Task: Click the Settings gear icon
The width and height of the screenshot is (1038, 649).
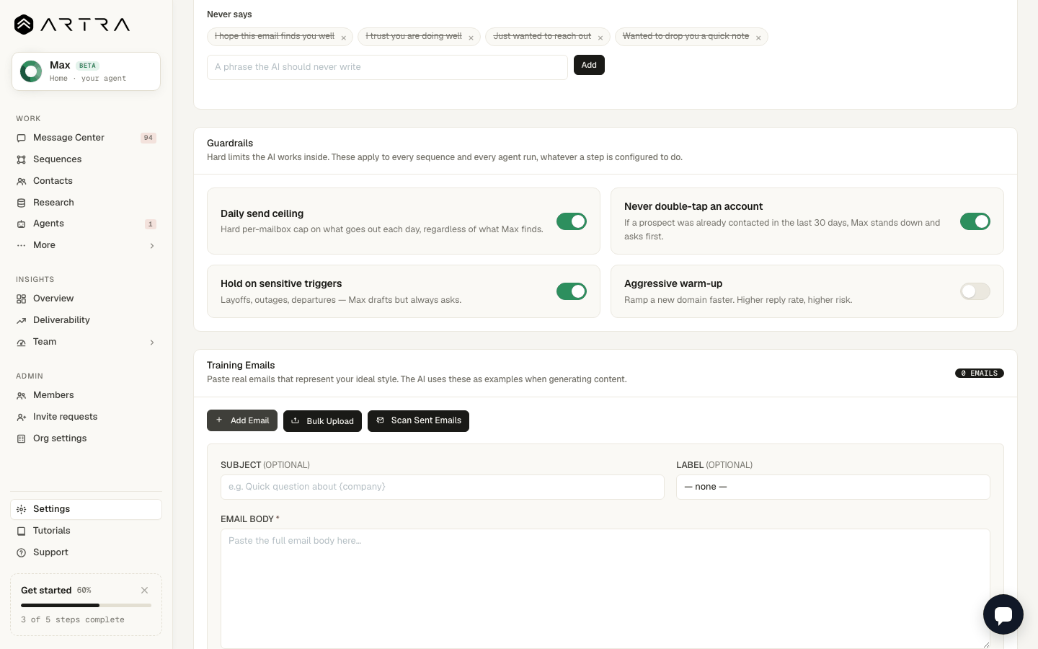Action: pos(22,509)
